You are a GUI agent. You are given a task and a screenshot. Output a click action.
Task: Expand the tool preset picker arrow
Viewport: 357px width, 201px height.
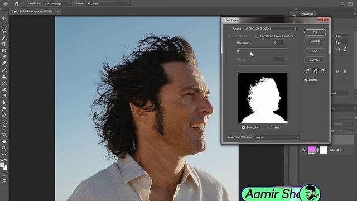[21, 4]
